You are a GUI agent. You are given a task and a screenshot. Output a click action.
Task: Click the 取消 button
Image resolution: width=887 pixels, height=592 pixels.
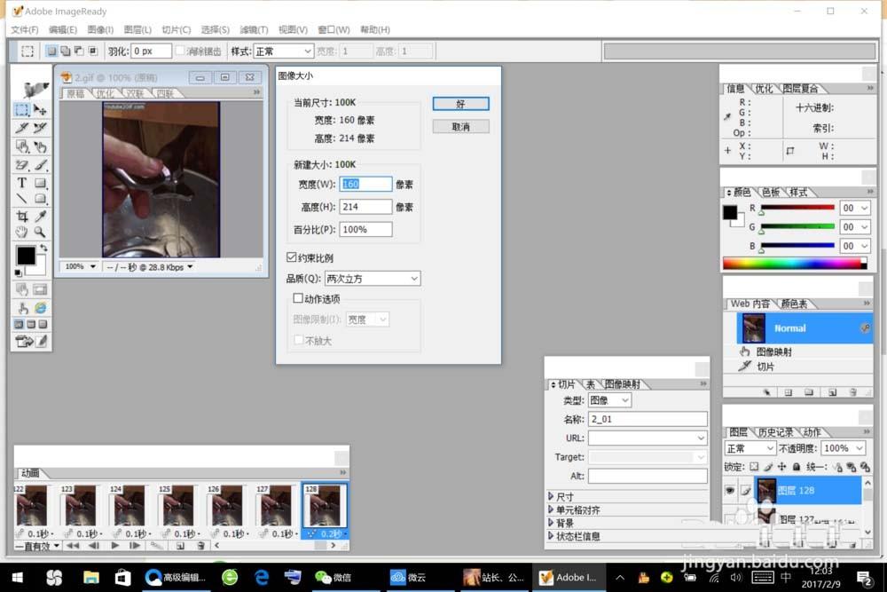[x=460, y=127]
